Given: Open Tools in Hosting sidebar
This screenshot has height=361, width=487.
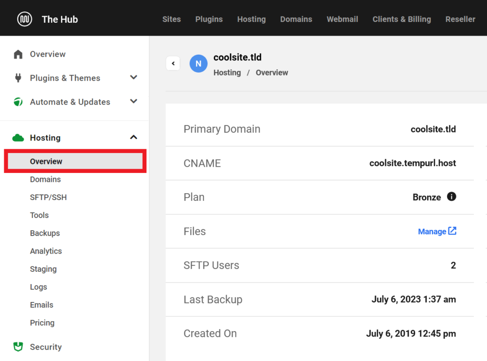Looking at the screenshot, I should (39, 215).
